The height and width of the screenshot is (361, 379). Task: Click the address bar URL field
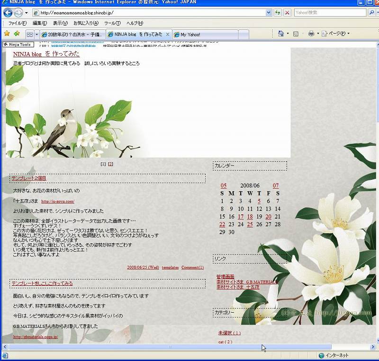pyautogui.click(x=149, y=13)
